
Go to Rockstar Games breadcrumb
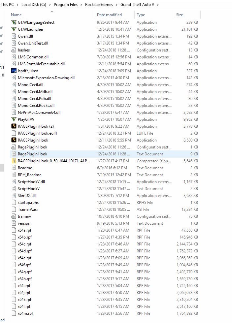[99, 5]
